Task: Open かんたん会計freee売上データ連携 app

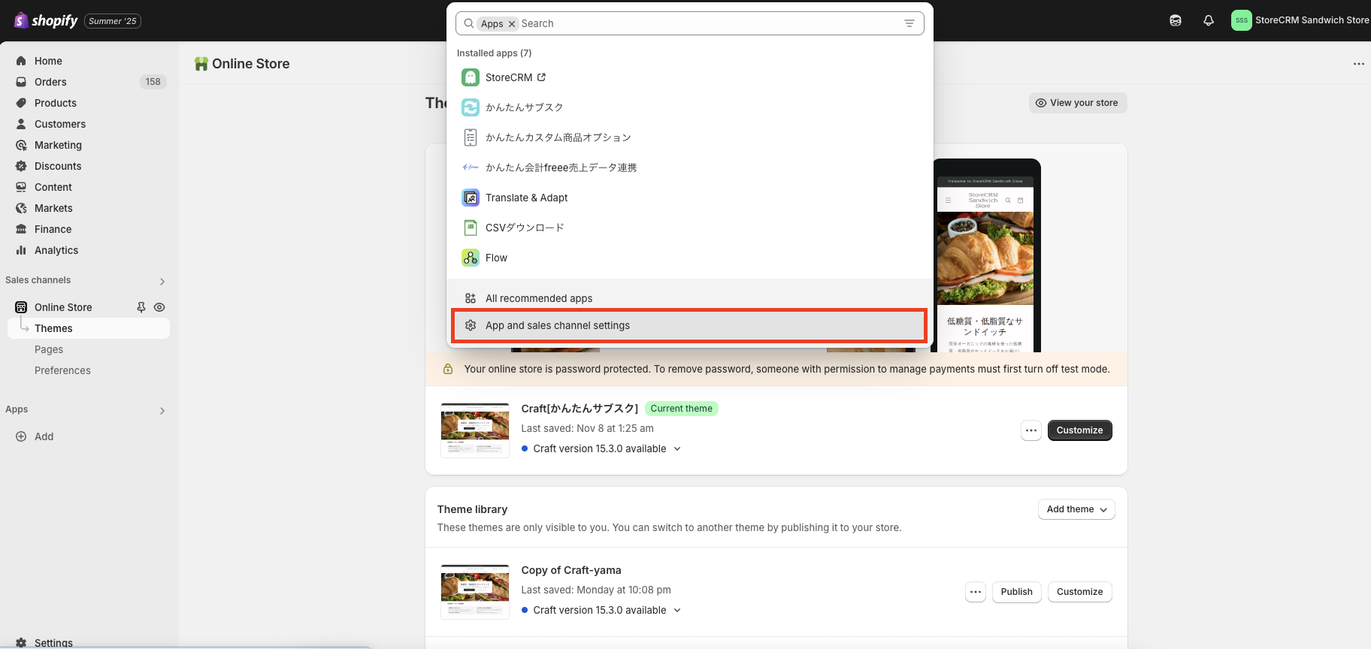Action: tap(690, 168)
